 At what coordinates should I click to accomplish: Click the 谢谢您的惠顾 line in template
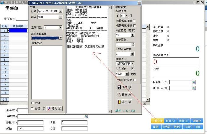85,47
